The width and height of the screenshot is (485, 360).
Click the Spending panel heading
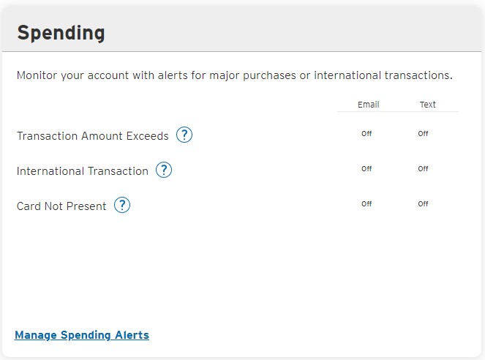(61, 33)
